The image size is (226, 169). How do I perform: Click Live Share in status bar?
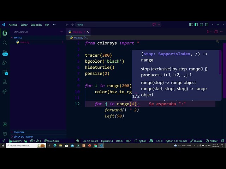(52, 141)
